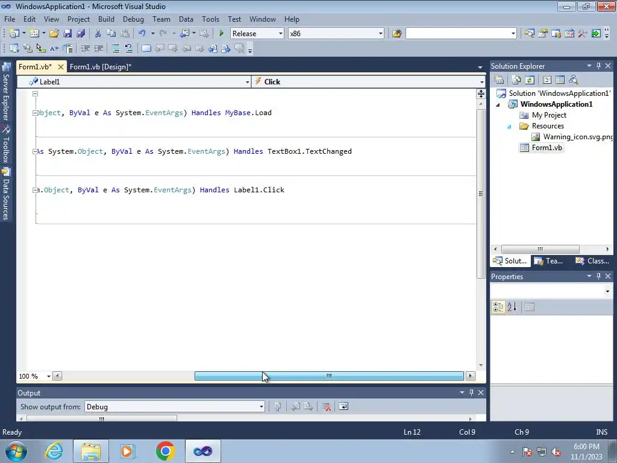Screen dimensions: 617x463
Task: Collapse the WindowsApplication1 project node
Action: point(498,105)
